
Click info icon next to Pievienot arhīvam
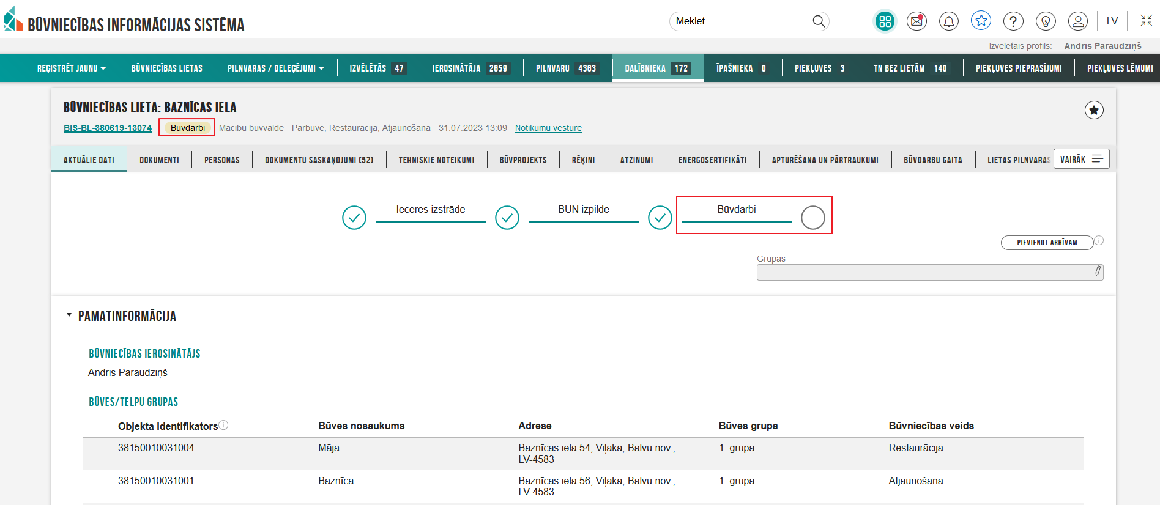[x=1099, y=240]
